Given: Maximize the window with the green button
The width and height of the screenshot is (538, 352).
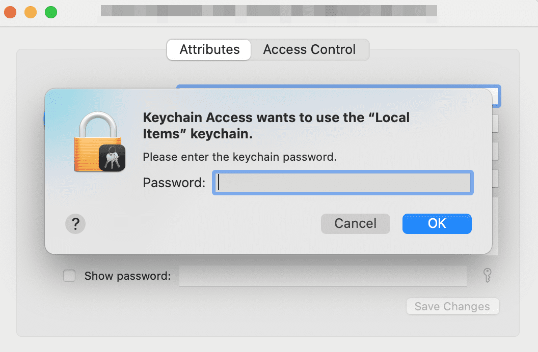Looking at the screenshot, I should coord(51,12).
